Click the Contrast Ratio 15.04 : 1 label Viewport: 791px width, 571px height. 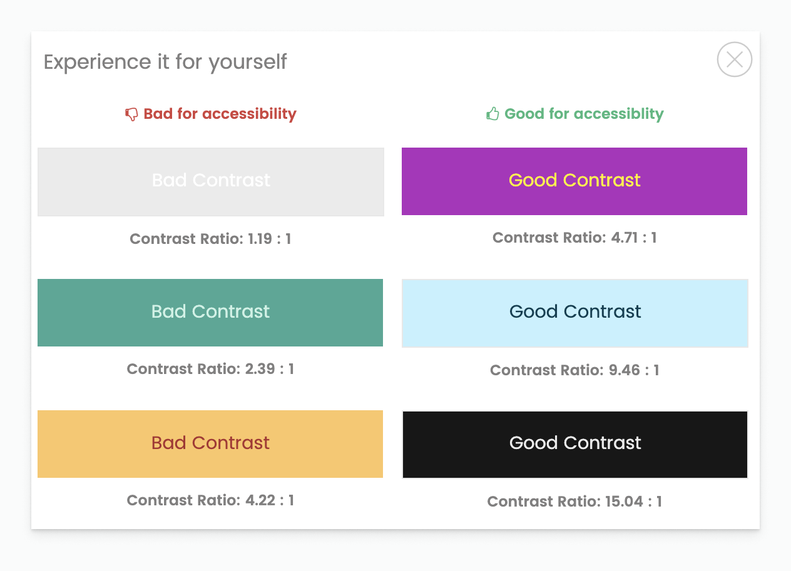(x=574, y=502)
